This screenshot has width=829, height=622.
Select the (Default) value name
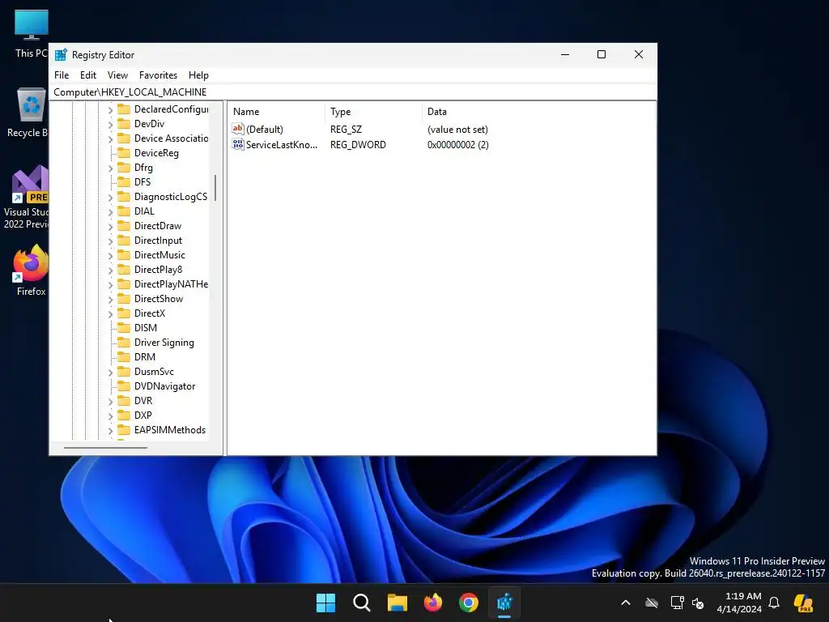[x=265, y=129]
